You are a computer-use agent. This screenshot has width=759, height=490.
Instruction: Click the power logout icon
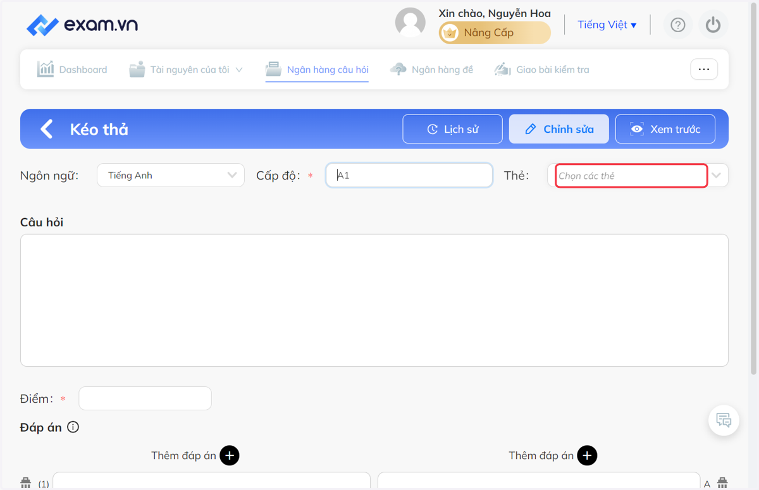click(713, 25)
